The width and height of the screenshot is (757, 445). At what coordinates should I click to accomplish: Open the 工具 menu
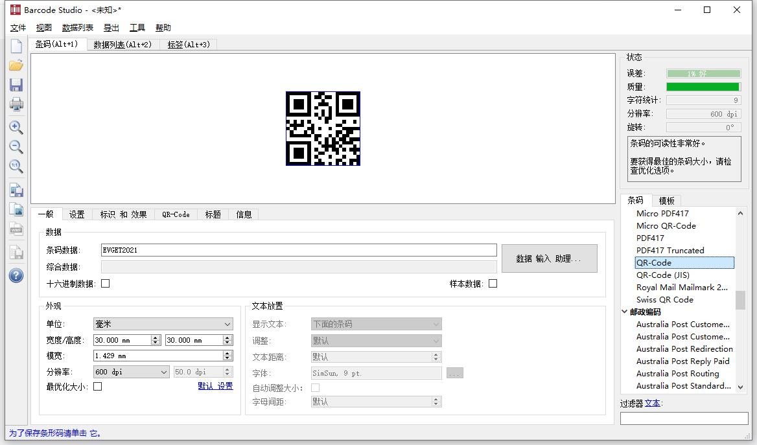137,27
